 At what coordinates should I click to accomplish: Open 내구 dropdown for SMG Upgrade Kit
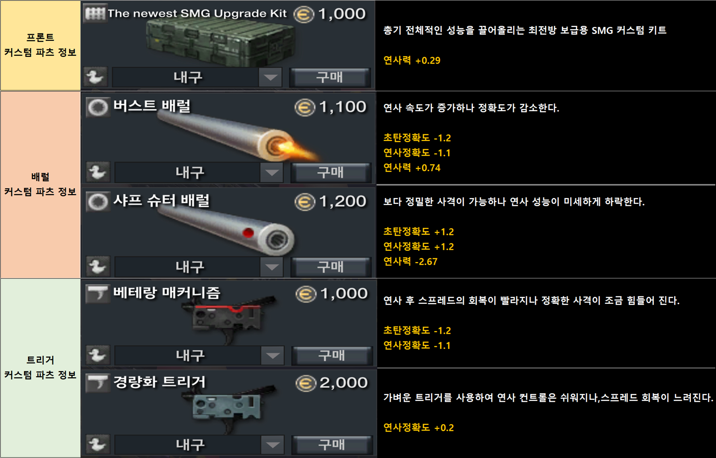coord(270,77)
